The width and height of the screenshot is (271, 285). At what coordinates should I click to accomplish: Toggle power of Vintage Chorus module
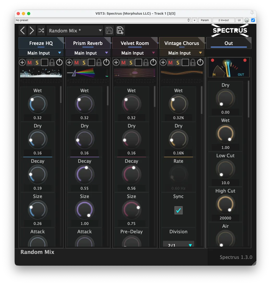pyautogui.click(x=200, y=62)
